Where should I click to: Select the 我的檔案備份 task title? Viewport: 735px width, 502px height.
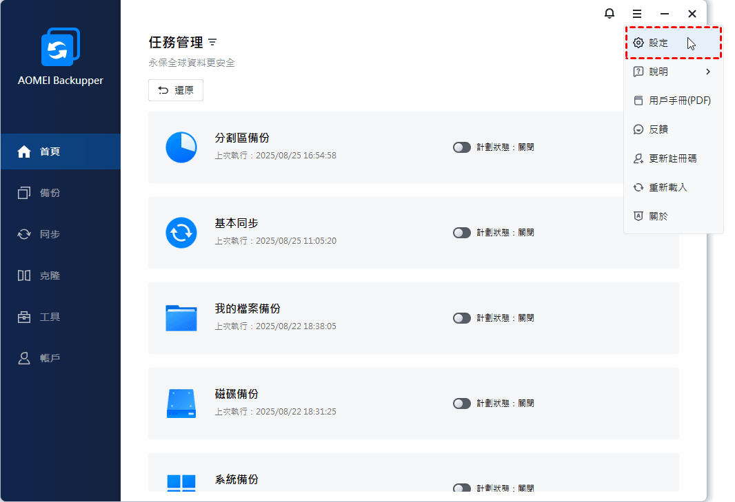(x=248, y=308)
